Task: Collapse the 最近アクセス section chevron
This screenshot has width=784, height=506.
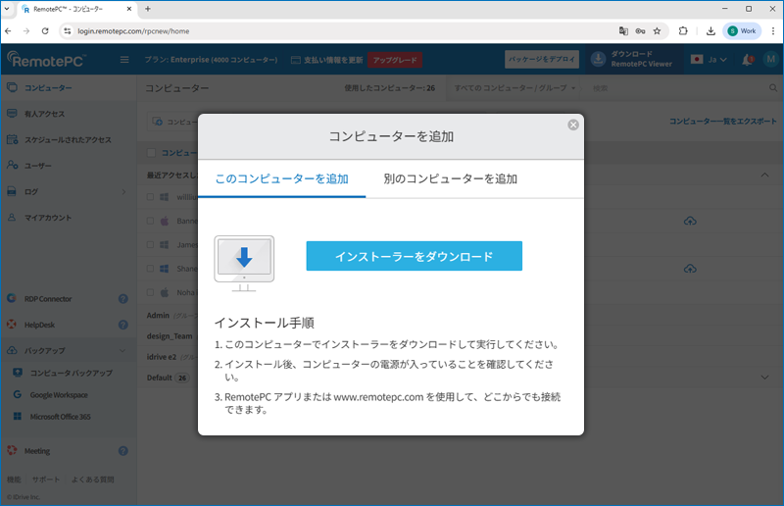Action: pyautogui.click(x=764, y=175)
